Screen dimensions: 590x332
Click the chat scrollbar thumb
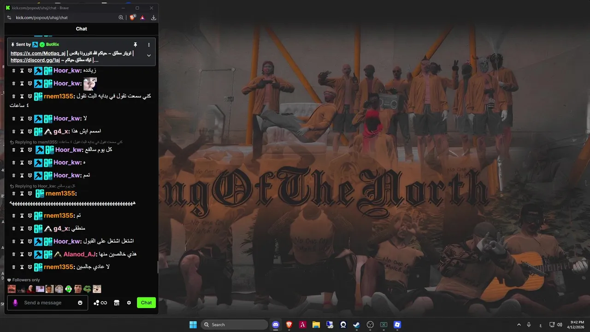click(158, 267)
